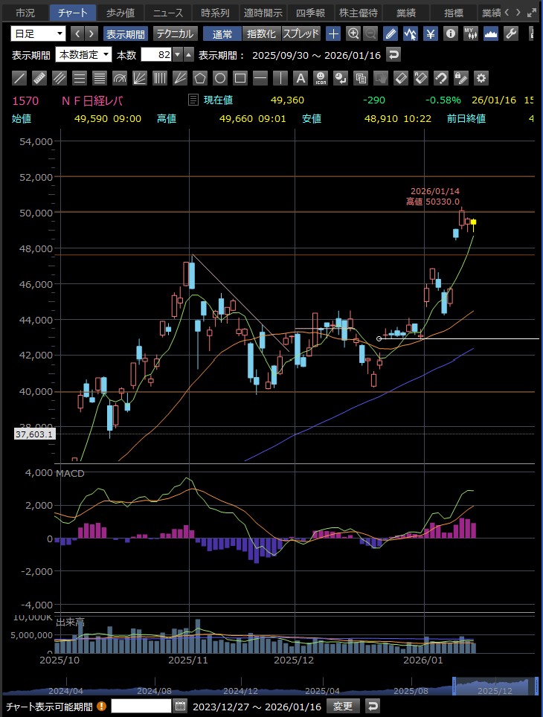Screen dimensions: 543x717
Task: Select the circle shape drawing tool
Action: click(220, 78)
